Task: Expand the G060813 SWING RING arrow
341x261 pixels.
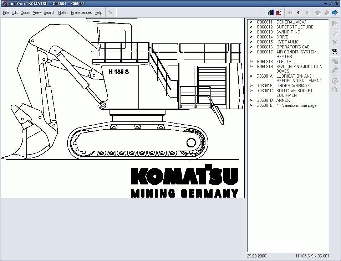Action: point(251,32)
